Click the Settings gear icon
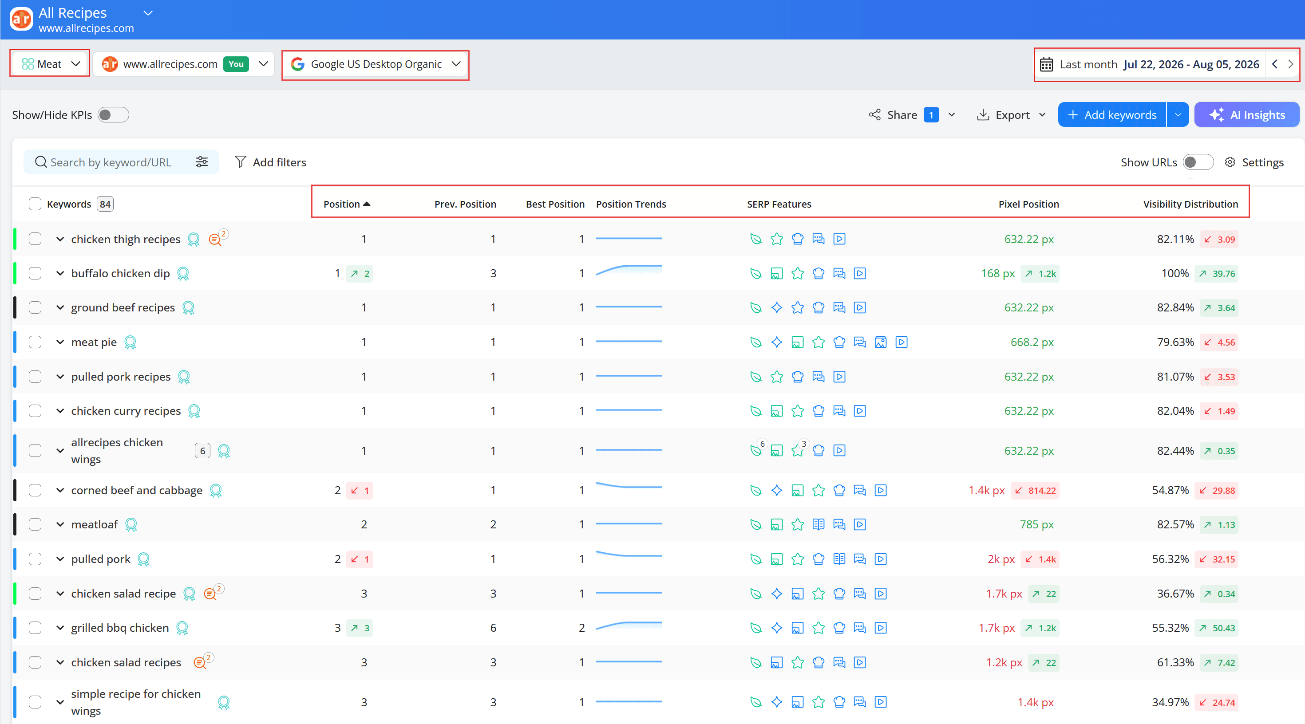Viewport: 1305px width, 724px height. [1230, 162]
